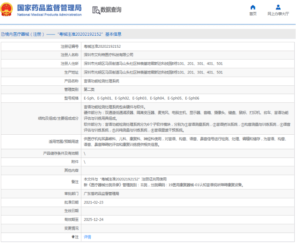Click the 产品储存条件及有效期 label
The image size is (296, 245).
(61, 153)
